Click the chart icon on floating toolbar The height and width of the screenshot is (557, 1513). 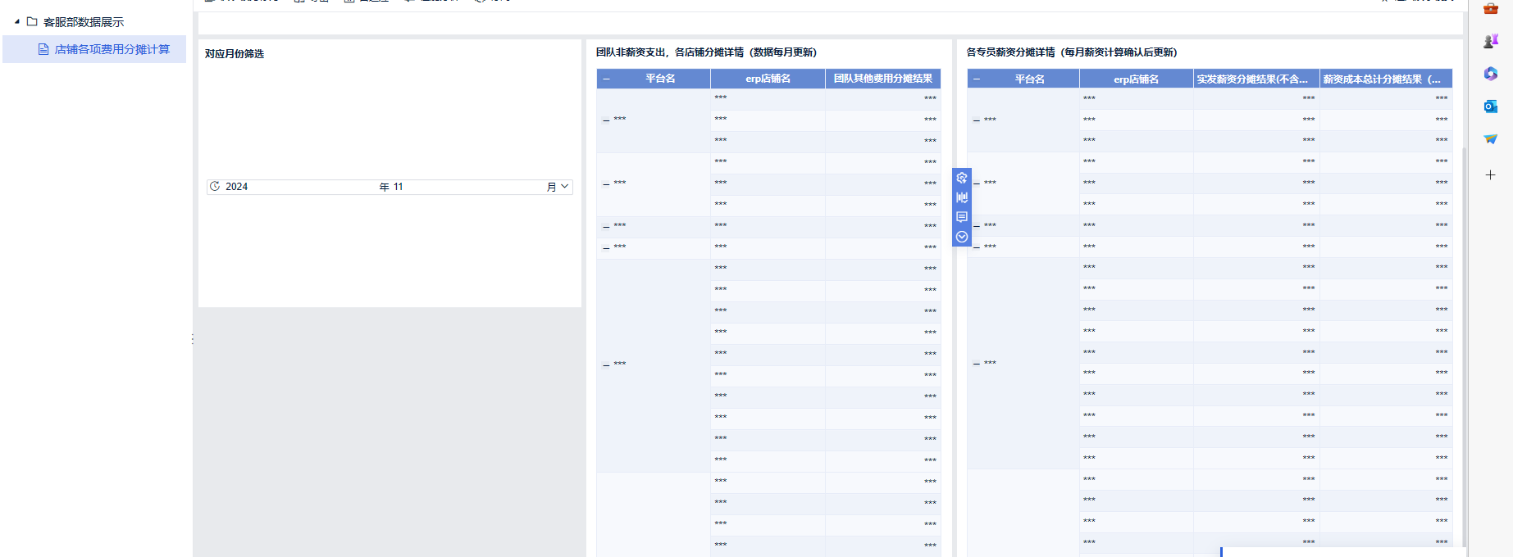[x=962, y=197]
